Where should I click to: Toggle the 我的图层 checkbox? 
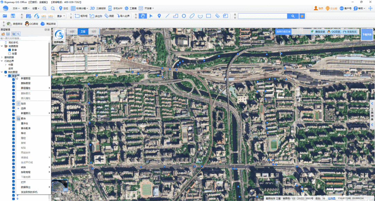tap(6, 72)
